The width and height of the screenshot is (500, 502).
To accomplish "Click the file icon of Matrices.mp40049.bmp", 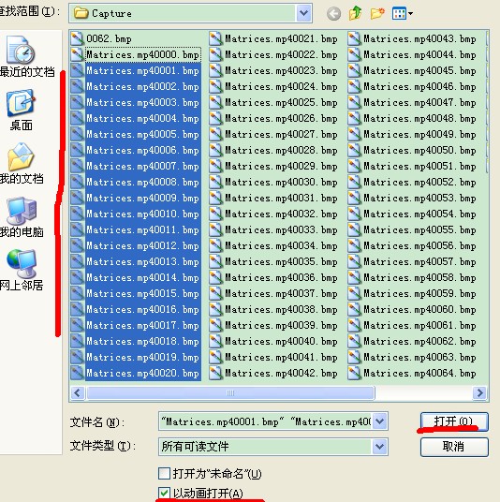I will pos(354,134).
